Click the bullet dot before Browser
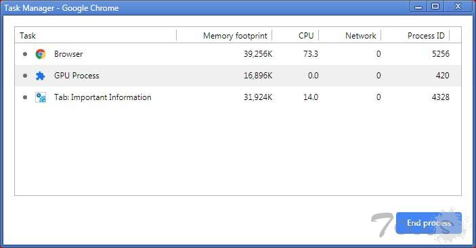Screen dimensions: 476x248 (25, 54)
